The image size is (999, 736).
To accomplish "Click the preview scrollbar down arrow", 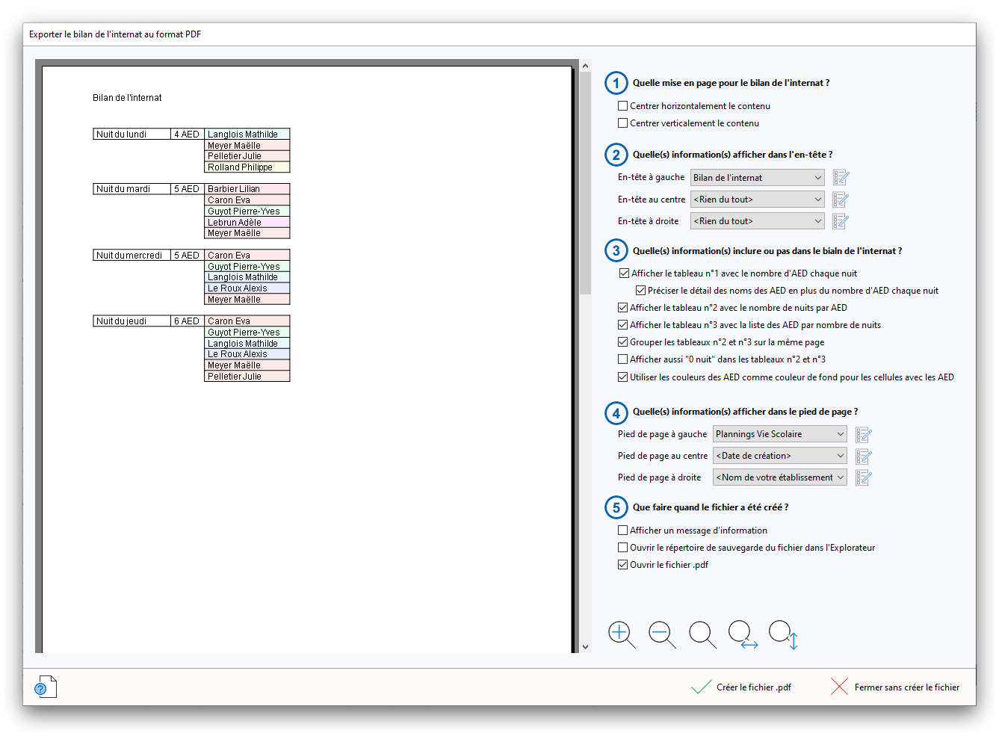I will click(585, 646).
